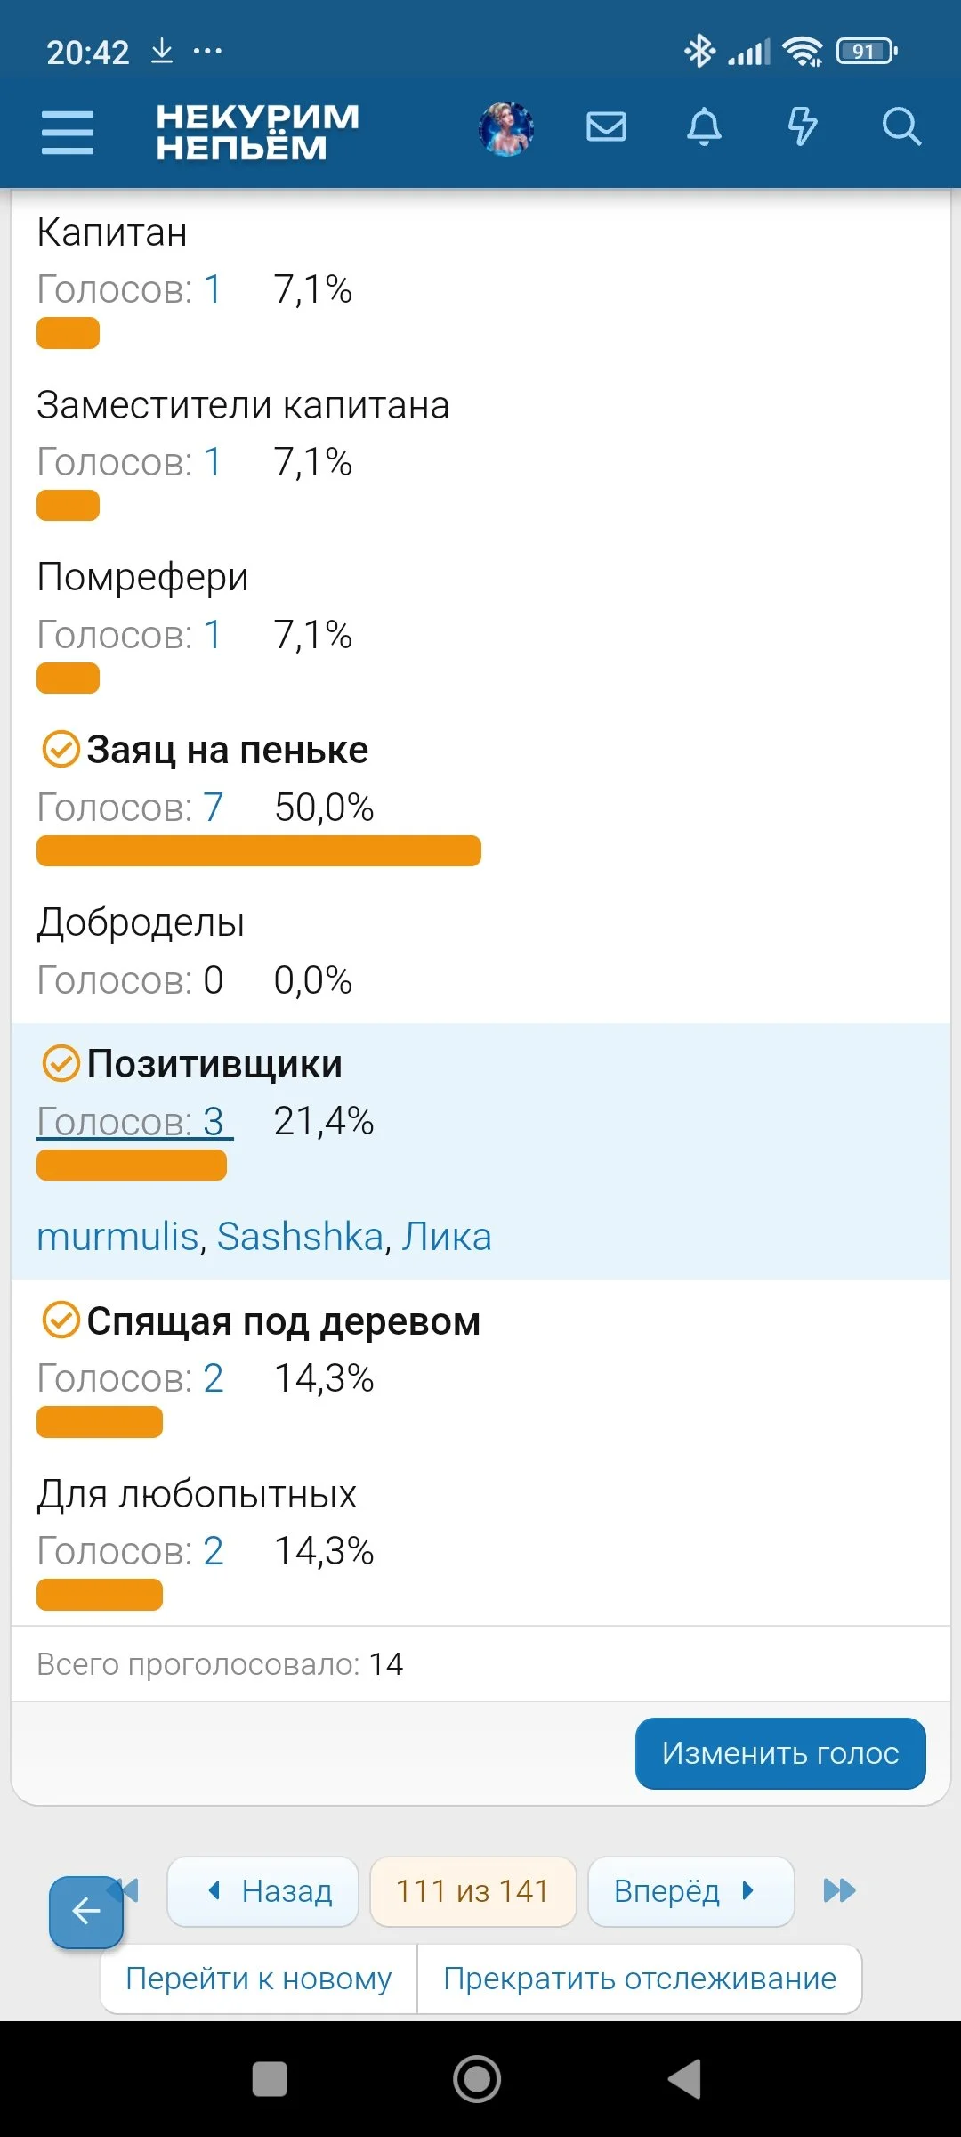This screenshot has width=961, height=2137.
Task: Click the 50% orange progress bar
Action: tap(258, 851)
